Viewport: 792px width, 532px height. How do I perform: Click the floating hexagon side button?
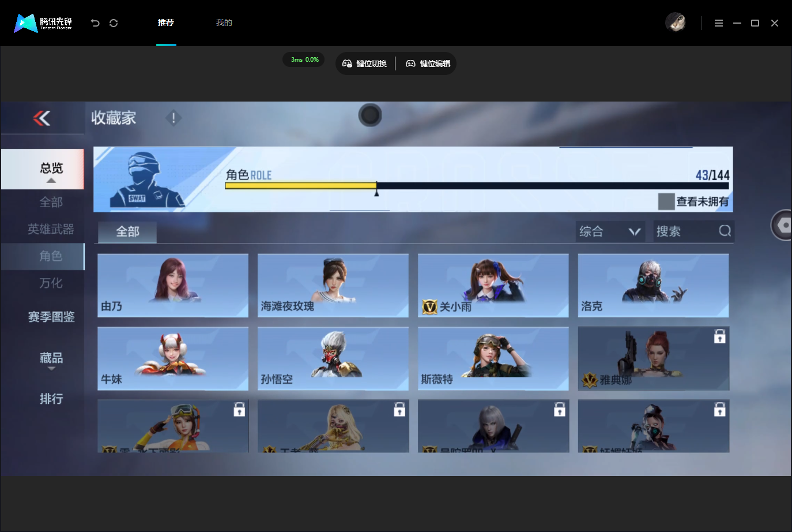coord(782,225)
